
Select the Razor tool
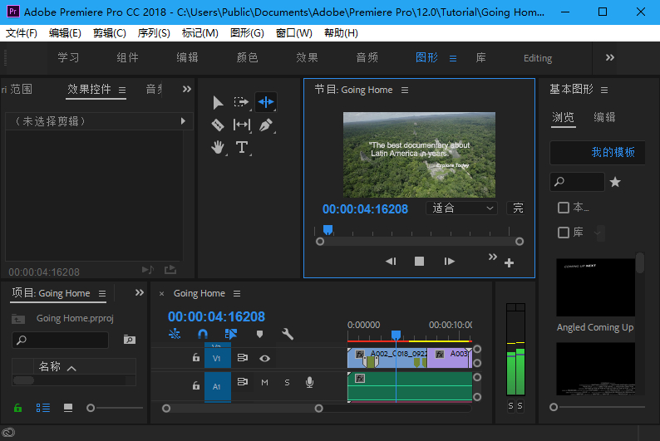click(218, 125)
